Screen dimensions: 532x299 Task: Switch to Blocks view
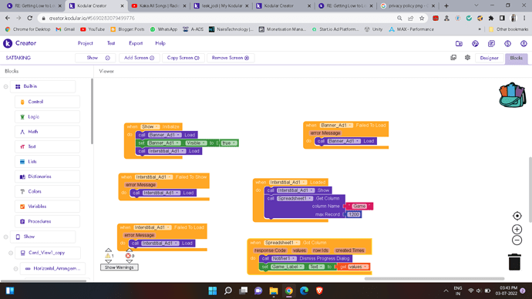pos(516,58)
